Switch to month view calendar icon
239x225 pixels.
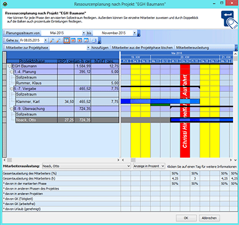(x=79, y=41)
